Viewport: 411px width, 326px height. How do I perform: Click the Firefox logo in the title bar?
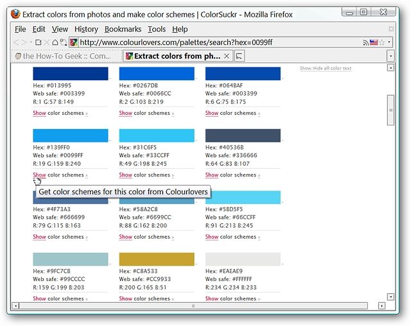point(15,14)
